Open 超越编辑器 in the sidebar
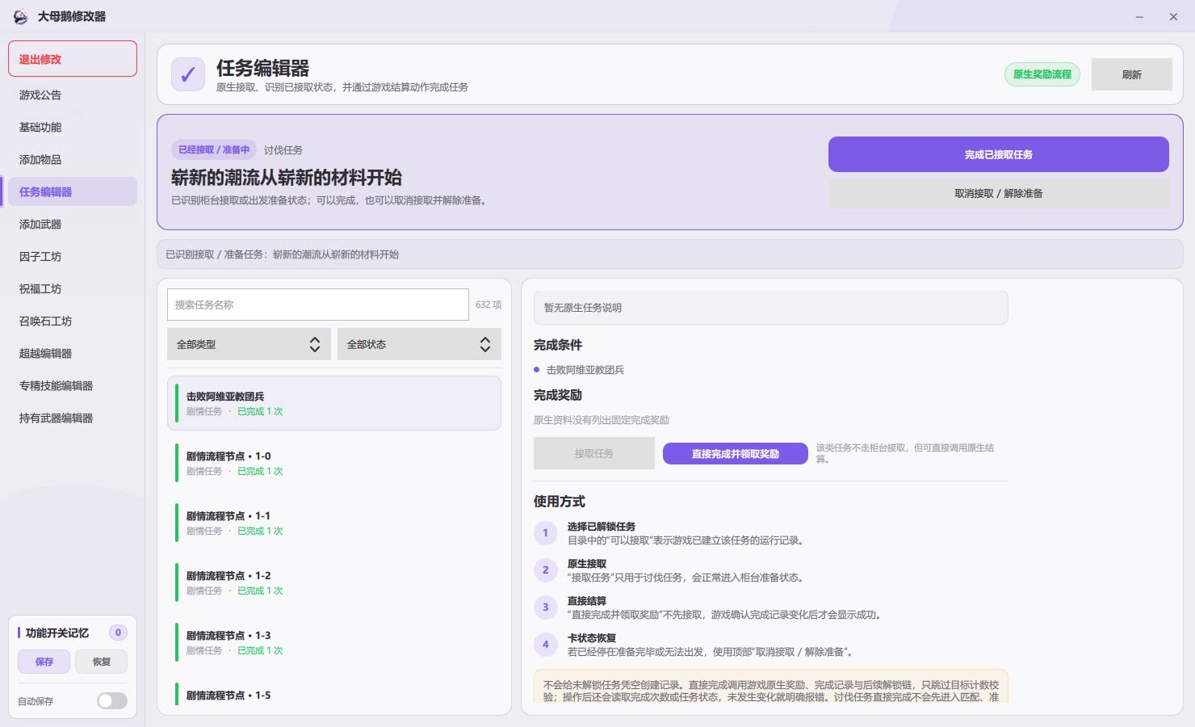The image size is (1195, 727). tap(73, 354)
